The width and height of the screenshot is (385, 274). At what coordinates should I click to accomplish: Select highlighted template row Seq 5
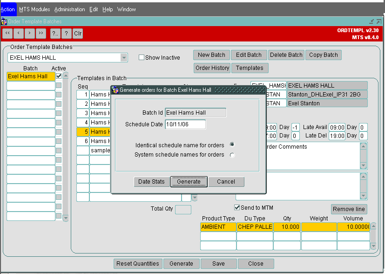(x=93, y=132)
